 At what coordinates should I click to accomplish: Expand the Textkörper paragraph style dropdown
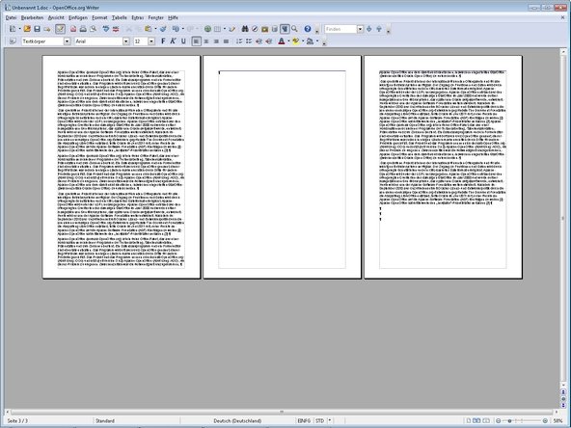coord(67,41)
